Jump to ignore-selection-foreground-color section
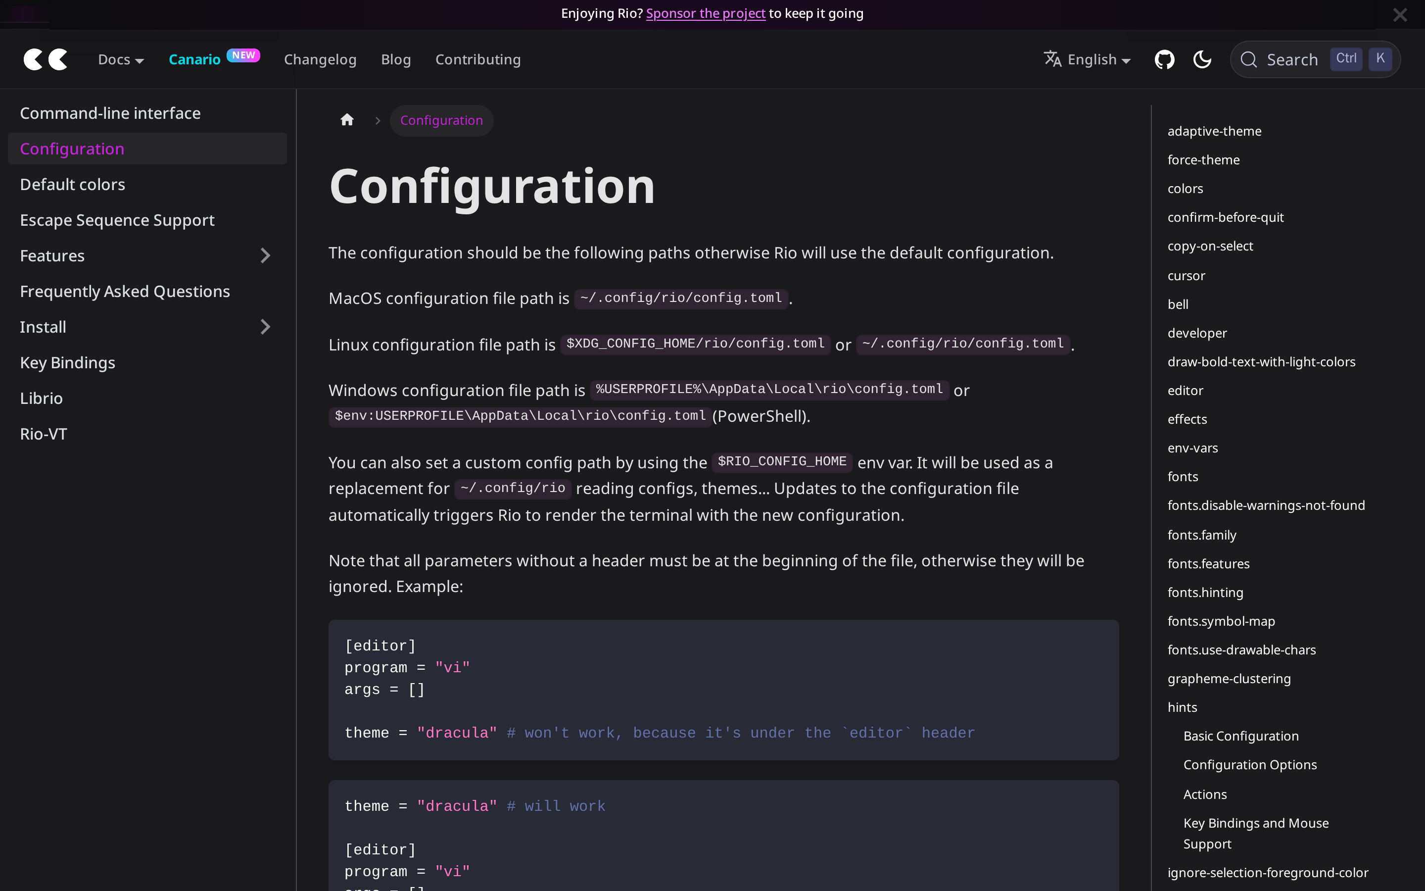Image resolution: width=1425 pixels, height=891 pixels. point(1268,872)
